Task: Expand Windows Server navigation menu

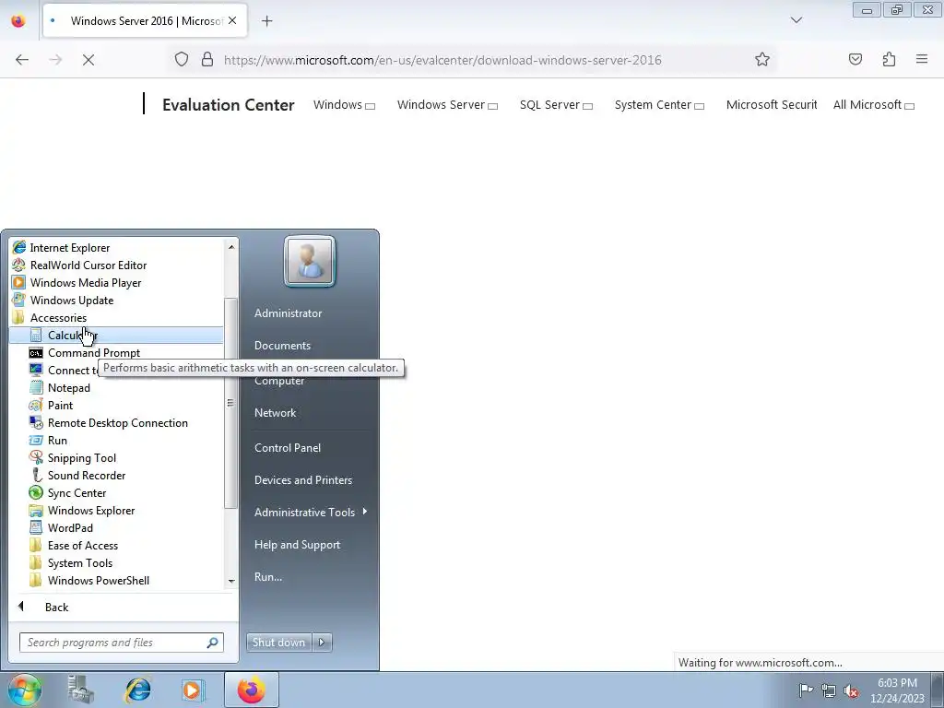Action: coord(447,105)
